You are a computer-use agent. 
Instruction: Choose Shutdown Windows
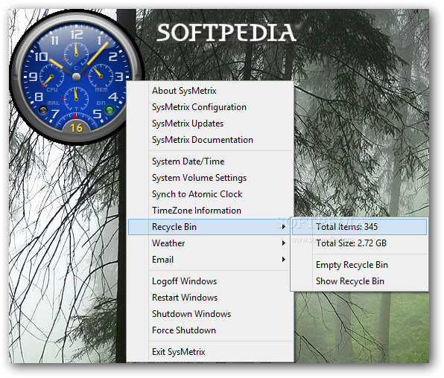(210, 314)
